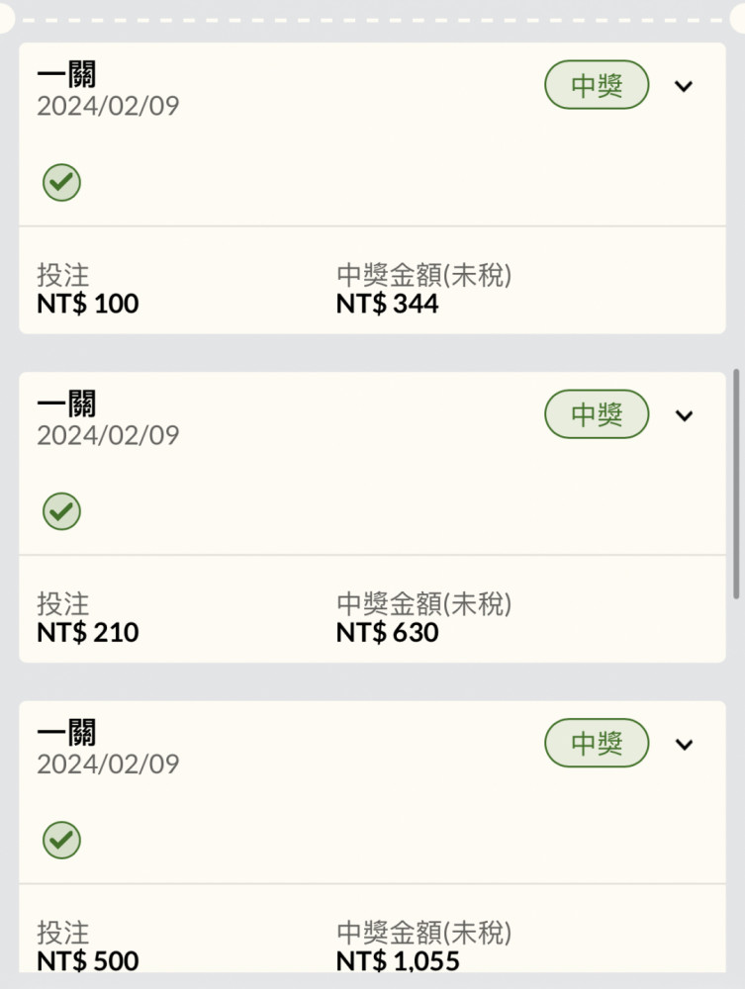Click the NT$ 210 bet amount
Screen dimensions: 745x989
click(88, 633)
